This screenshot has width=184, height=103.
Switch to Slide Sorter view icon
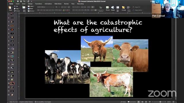(142, 102)
